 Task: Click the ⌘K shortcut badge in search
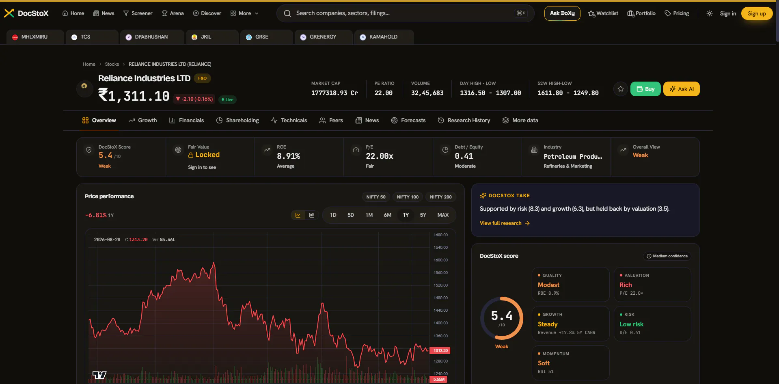[x=521, y=13]
